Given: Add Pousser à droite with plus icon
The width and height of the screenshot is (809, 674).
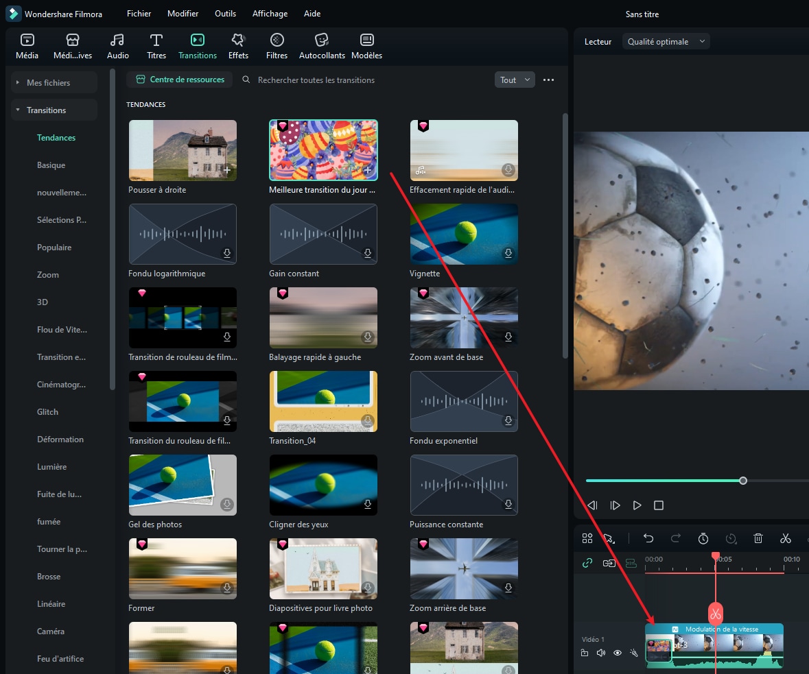Looking at the screenshot, I should coord(227,169).
